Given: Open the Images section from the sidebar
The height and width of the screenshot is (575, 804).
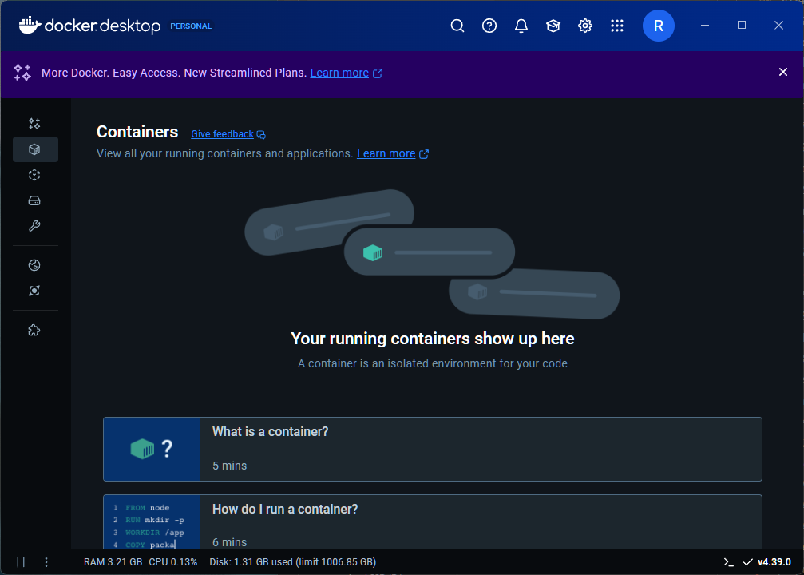Looking at the screenshot, I should point(34,175).
